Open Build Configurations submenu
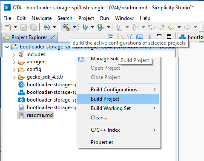The height and width of the screenshot is (161, 204). tap(118, 90)
